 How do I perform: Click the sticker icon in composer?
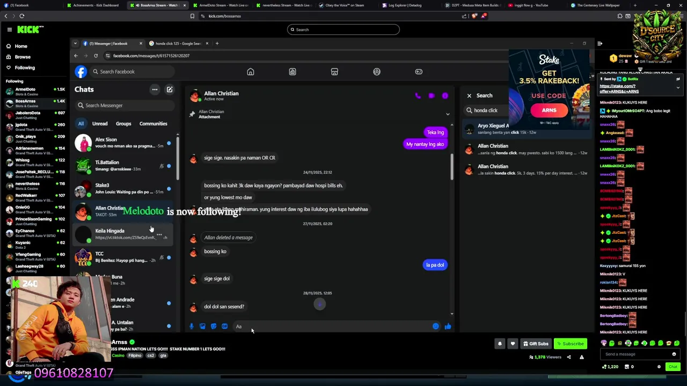coord(214,326)
